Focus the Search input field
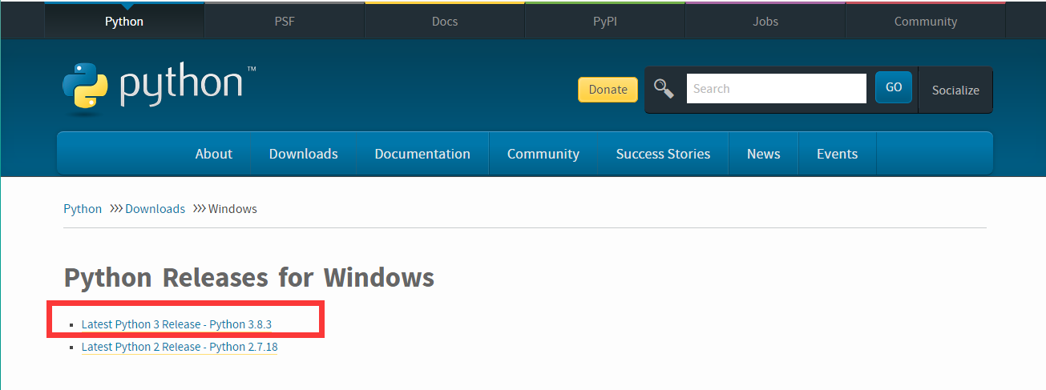The width and height of the screenshot is (1046, 390). pyautogui.click(x=777, y=88)
